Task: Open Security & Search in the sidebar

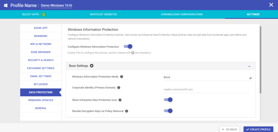Action: click(41, 60)
